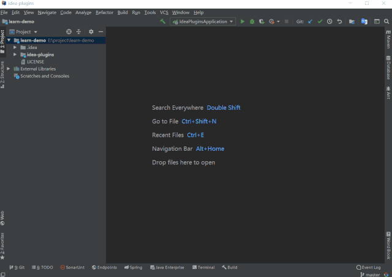Click the green Run button
Image resolution: width=392 pixels, height=277 pixels.
pyautogui.click(x=243, y=21)
